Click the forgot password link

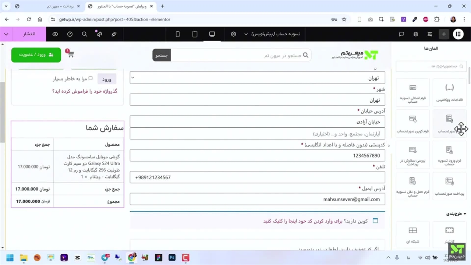(85, 91)
